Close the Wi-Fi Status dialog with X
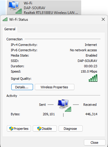Screen dimensions: 108x147 click(103, 19)
